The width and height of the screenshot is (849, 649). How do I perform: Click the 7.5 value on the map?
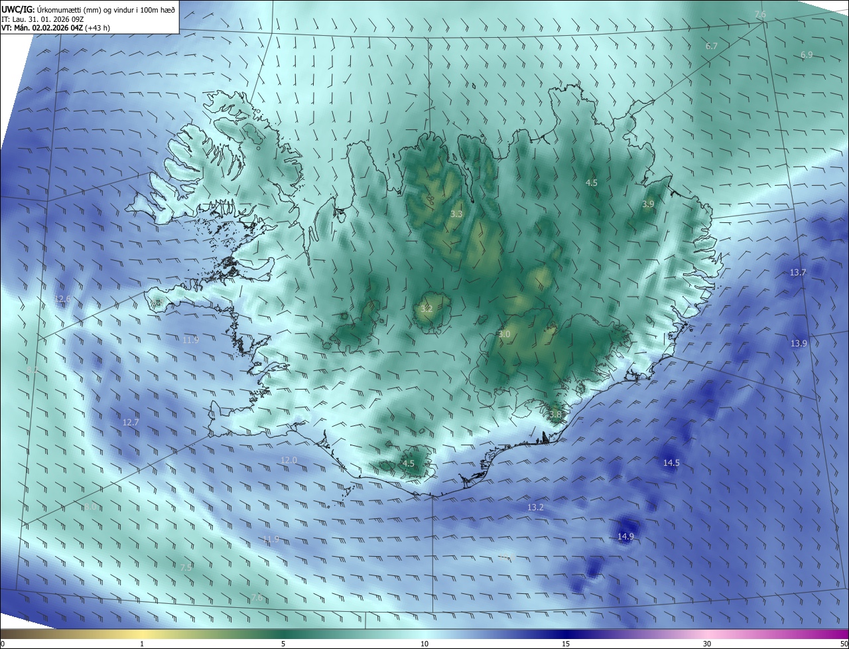[x=186, y=567]
